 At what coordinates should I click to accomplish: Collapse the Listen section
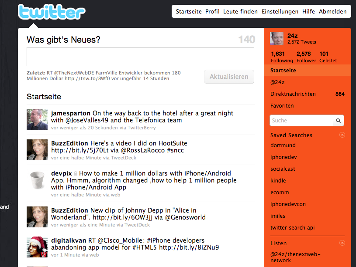coord(342,243)
